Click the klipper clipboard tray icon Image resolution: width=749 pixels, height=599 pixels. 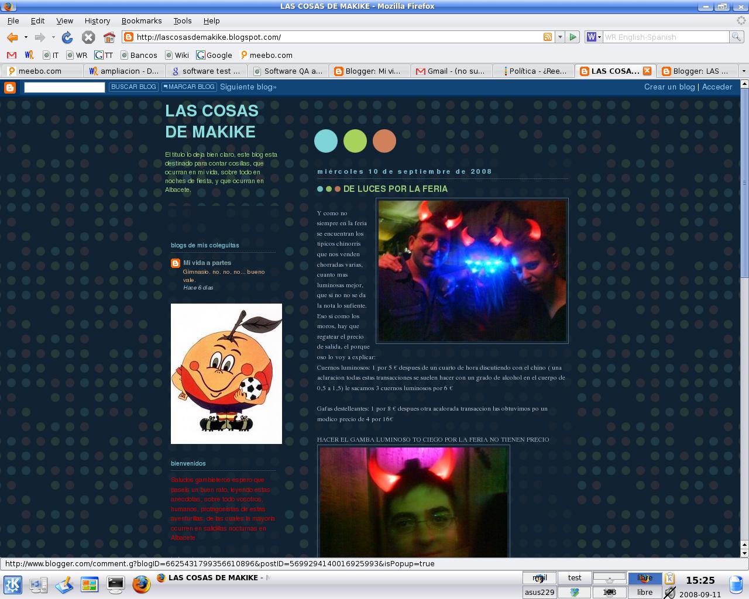tap(669, 578)
